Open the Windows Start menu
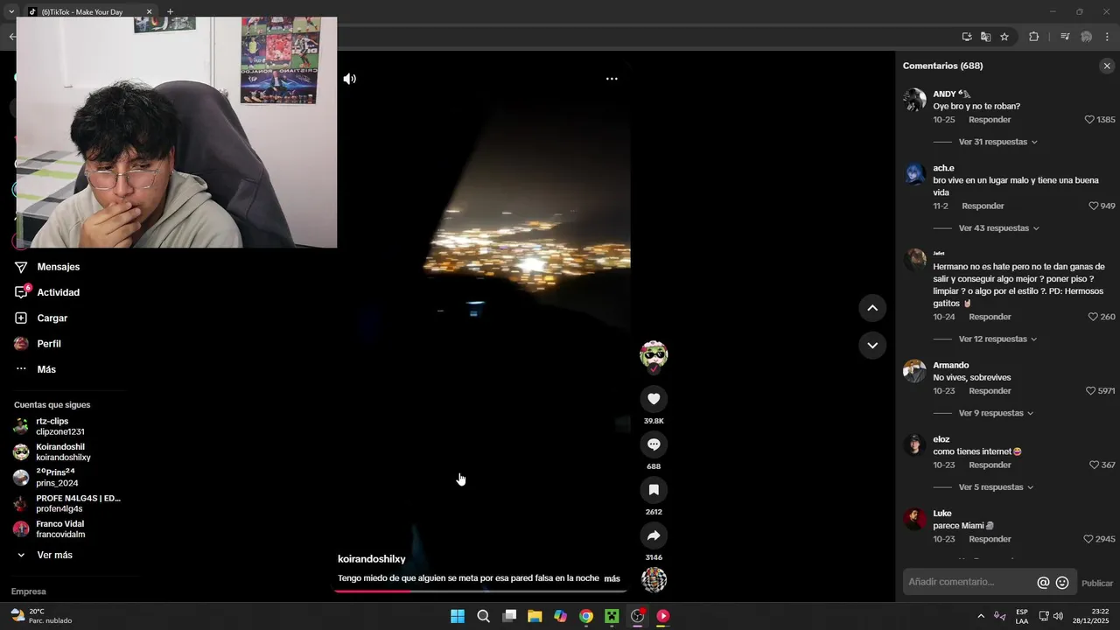The height and width of the screenshot is (630, 1120). [x=458, y=616]
